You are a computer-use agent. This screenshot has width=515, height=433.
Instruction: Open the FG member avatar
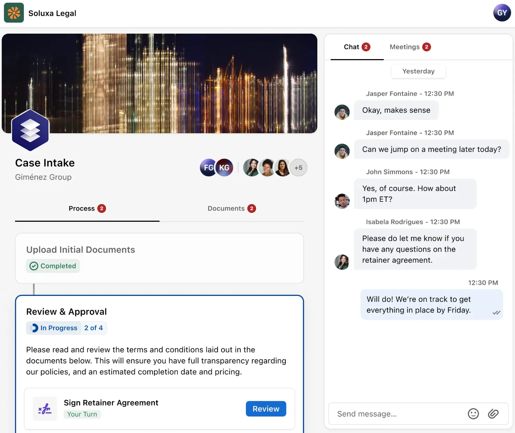(x=208, y=168)
